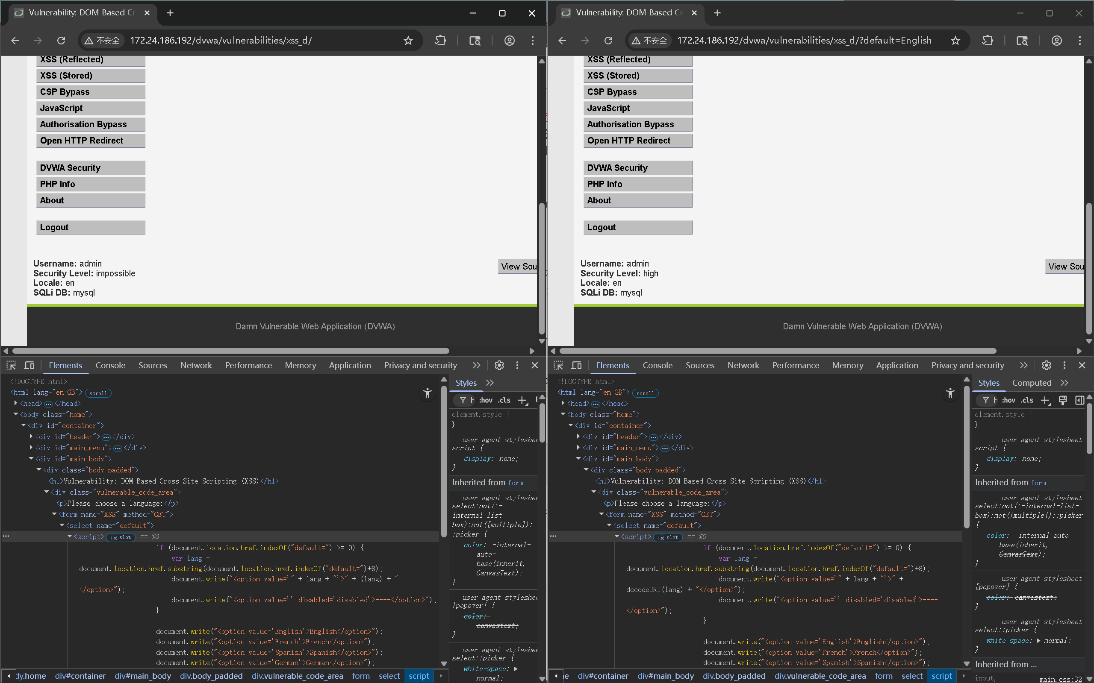Click the URL address bar in right browser

tap(804, 41)
